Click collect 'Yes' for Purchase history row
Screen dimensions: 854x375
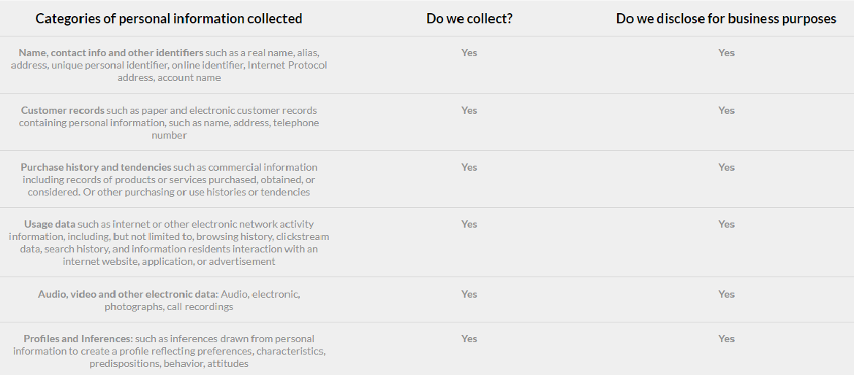point(469,167)
